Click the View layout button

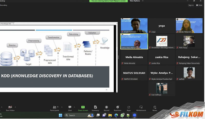[x=199, y=5]
